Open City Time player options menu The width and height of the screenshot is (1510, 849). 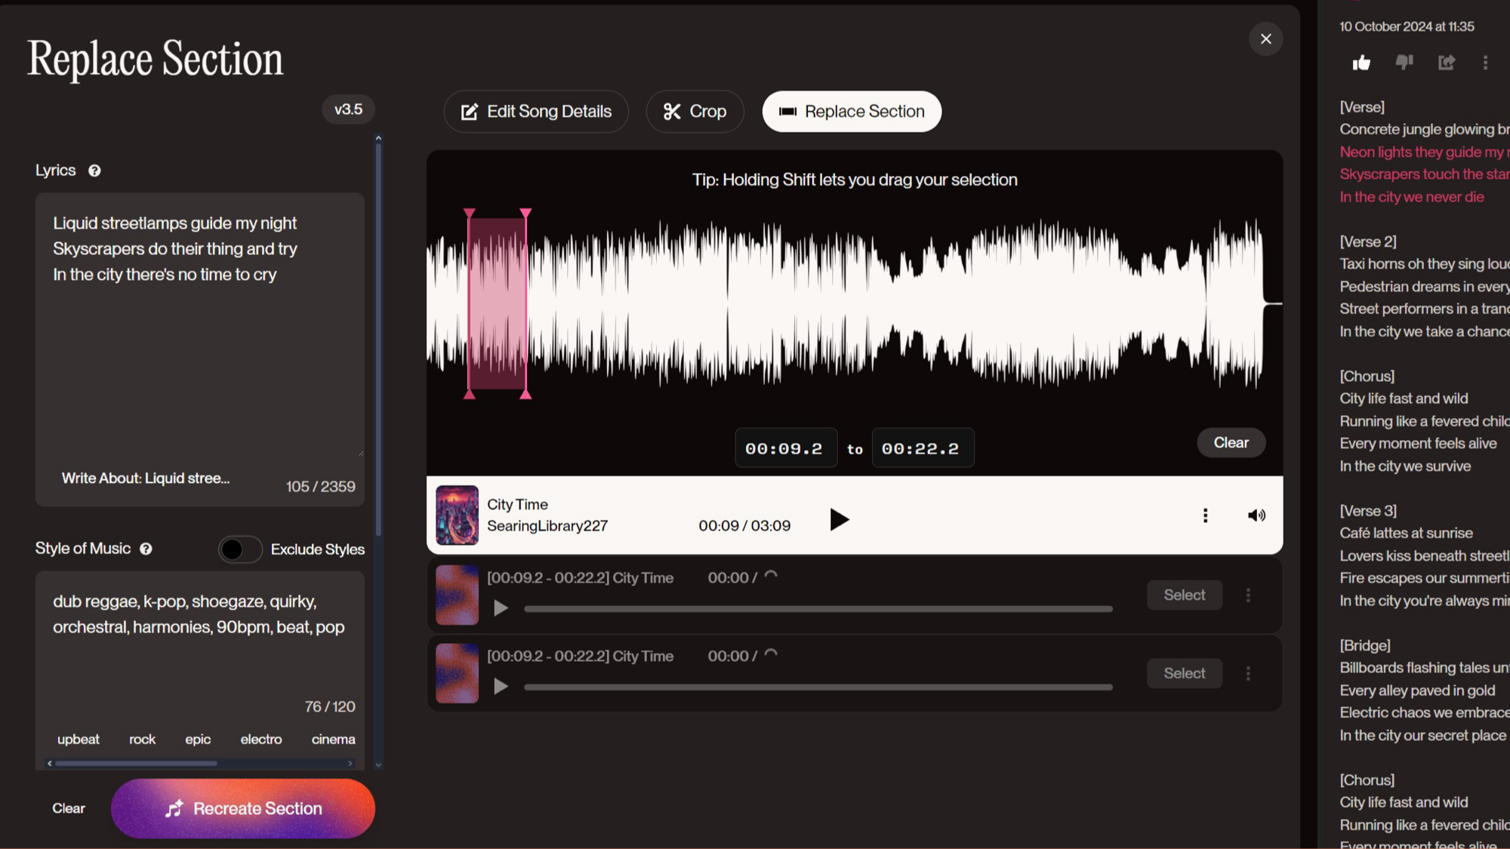pyautogui.click(x=1205, y=515)
